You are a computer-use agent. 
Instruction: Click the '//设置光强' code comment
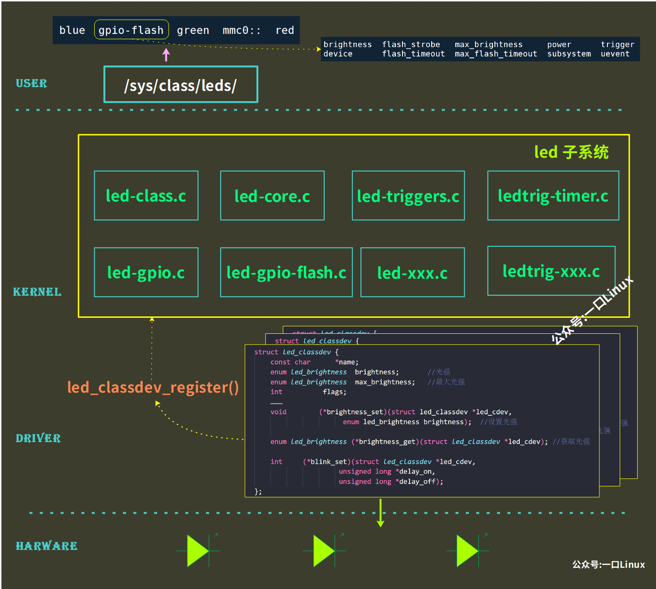(x=499, y=422)
